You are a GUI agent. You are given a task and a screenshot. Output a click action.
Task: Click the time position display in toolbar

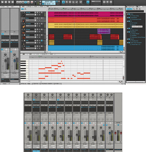(49, 2)
